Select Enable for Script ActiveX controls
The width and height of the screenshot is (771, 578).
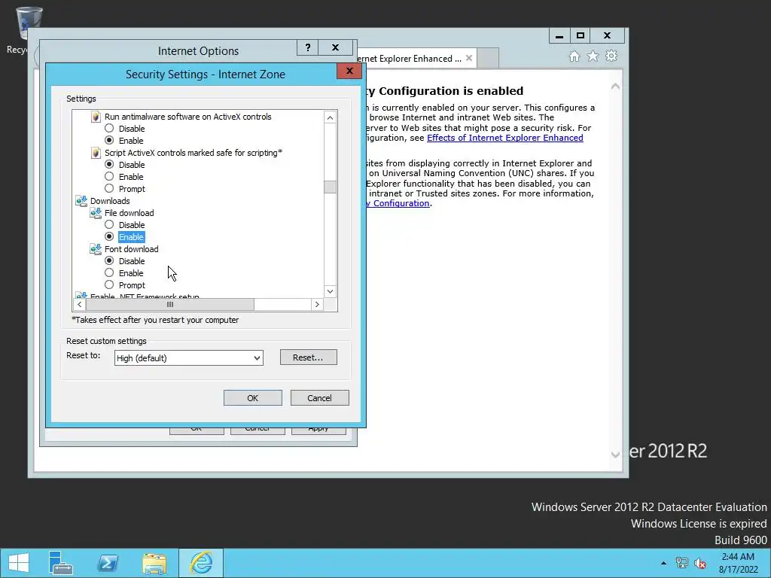[x=109, y=176]
